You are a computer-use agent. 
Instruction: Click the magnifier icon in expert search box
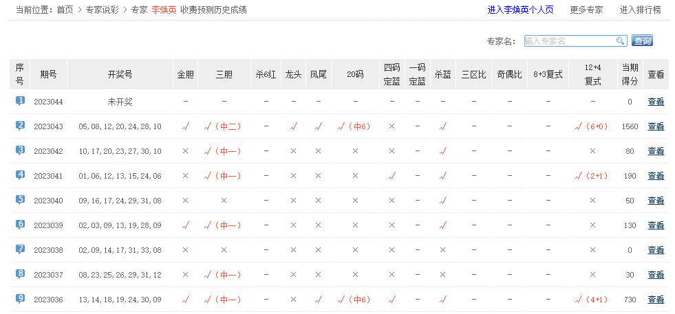tap(620, 41)
